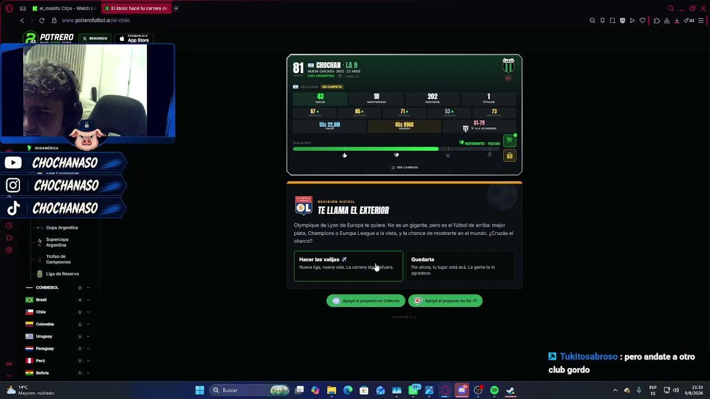Open Windows Start menu
The width and height of the screenshot is (710, 399).
(x=200, y=390)
